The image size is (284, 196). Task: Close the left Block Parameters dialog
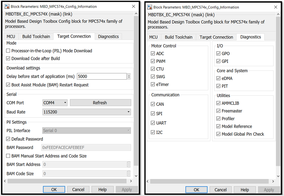(133, 6)
